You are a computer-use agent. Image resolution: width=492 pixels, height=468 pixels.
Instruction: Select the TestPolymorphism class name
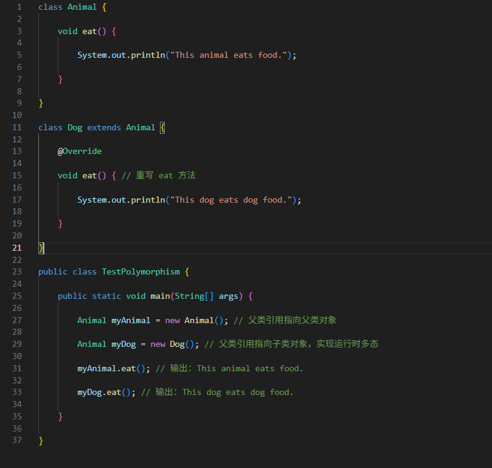point(140,271)
